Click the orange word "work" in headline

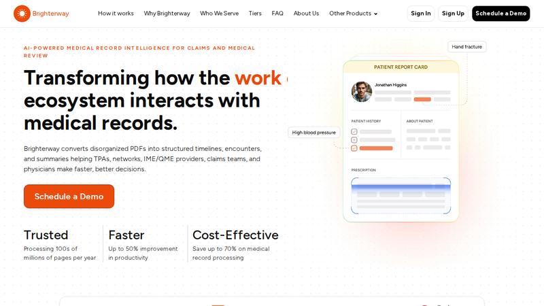tap(258, 78)
